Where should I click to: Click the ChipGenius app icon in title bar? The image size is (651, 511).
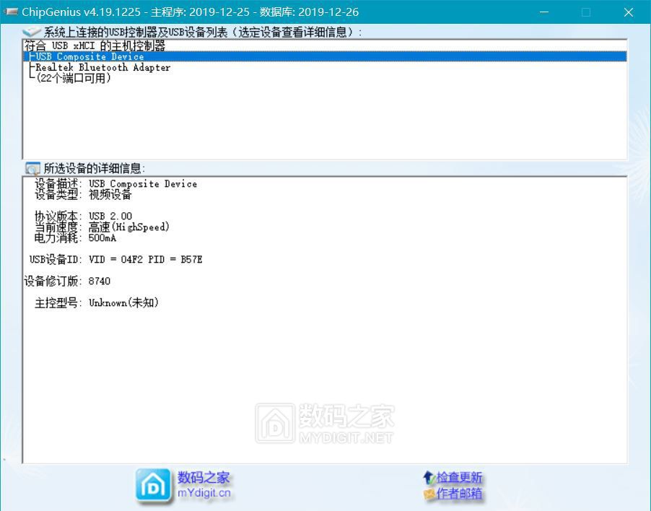pyautogui.click(x=11, y=12)
